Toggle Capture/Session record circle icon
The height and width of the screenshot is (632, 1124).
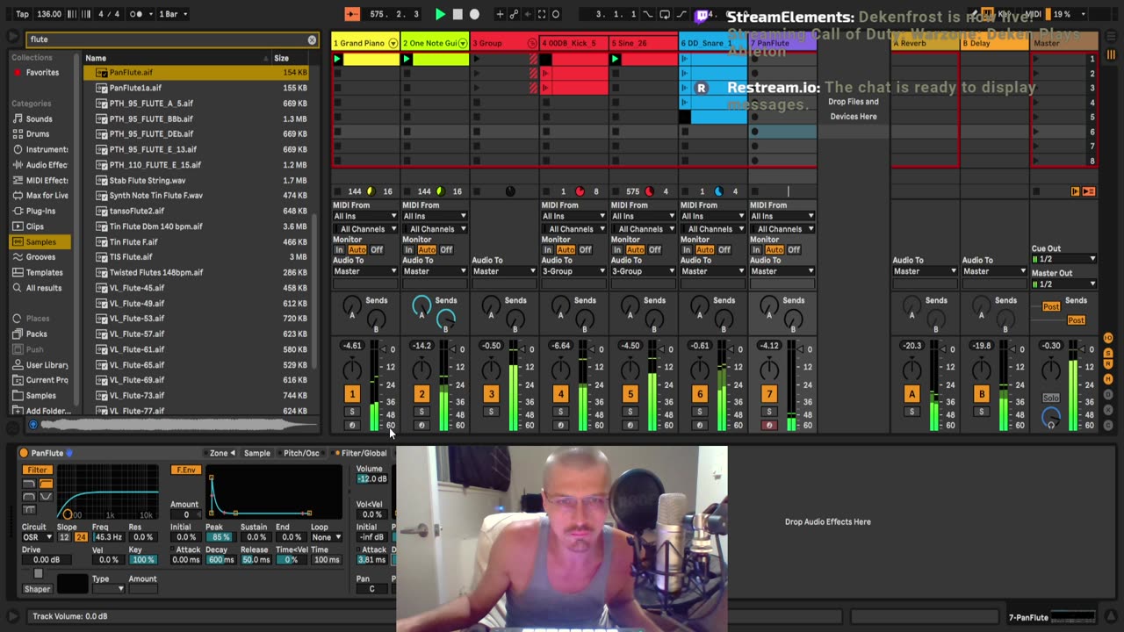pos(556,14)
